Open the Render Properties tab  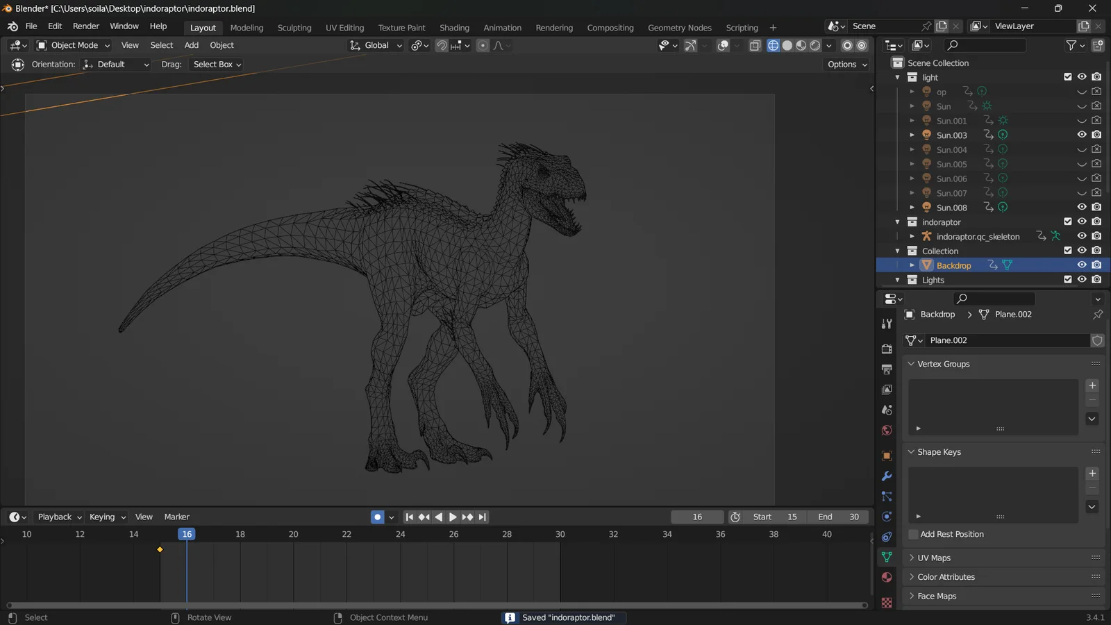pos(887,349)
